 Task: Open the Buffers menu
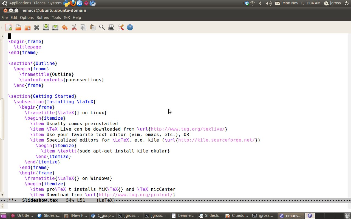pos(43,18)
